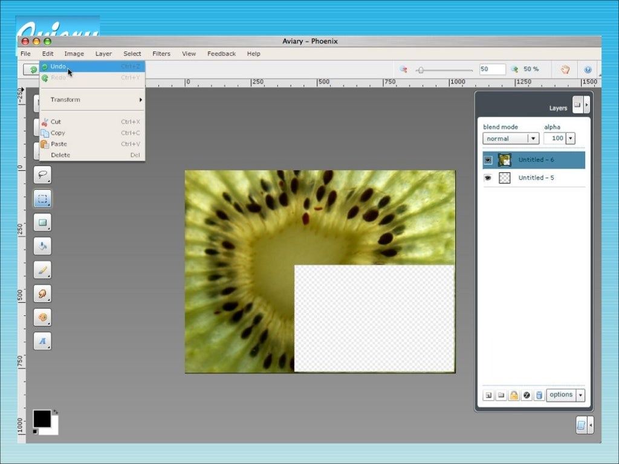Select the Untitled - 6 layer thumbnail

pyautogui.click(x=505, y=159)
